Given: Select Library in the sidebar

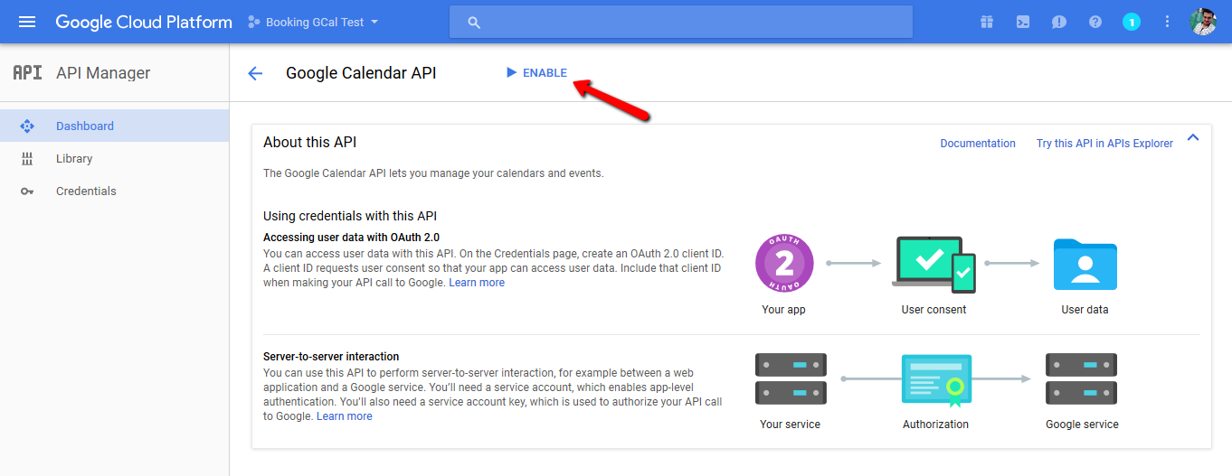Looking at the screenshot, I should [114, 158].
